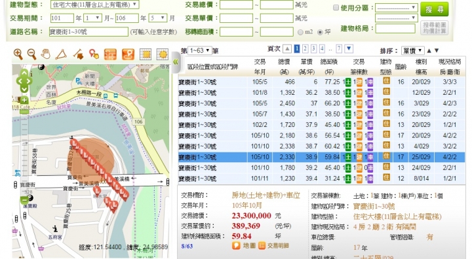The image size is (472, 259).
Task: Pan the map up with the arrow
Action: [24, 73]
